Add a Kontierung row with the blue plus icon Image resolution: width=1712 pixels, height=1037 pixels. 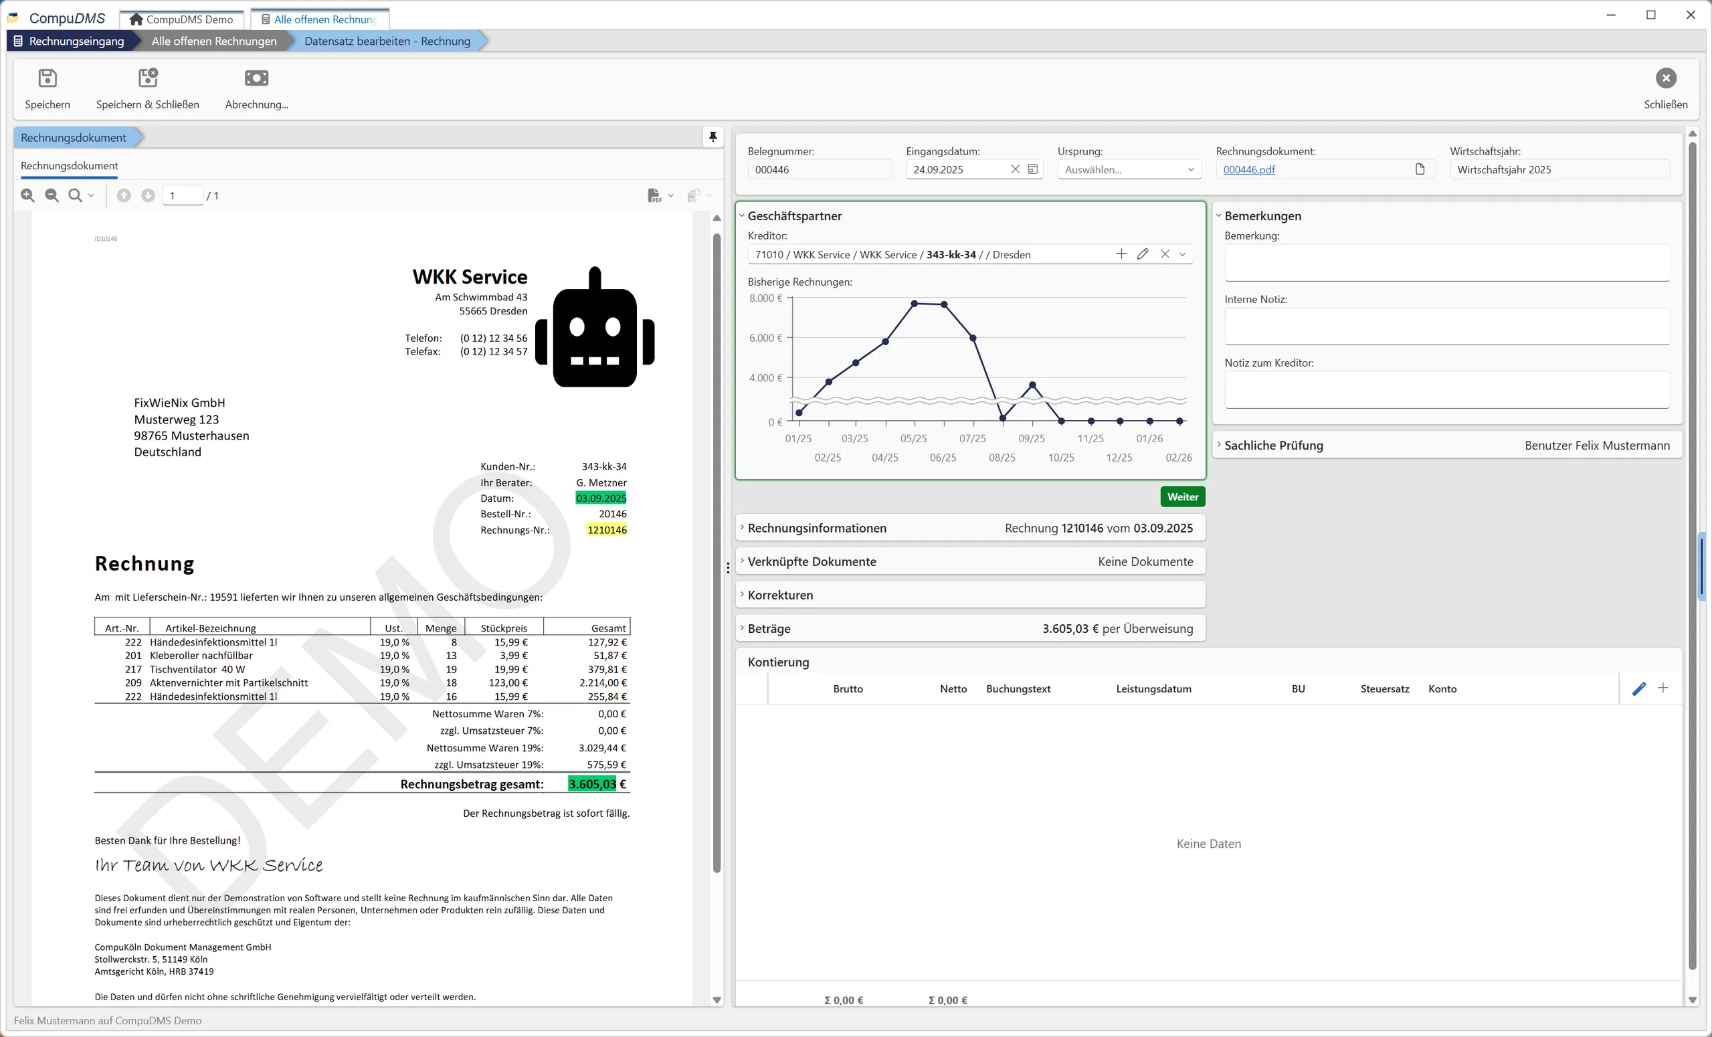pos(1663,688)
